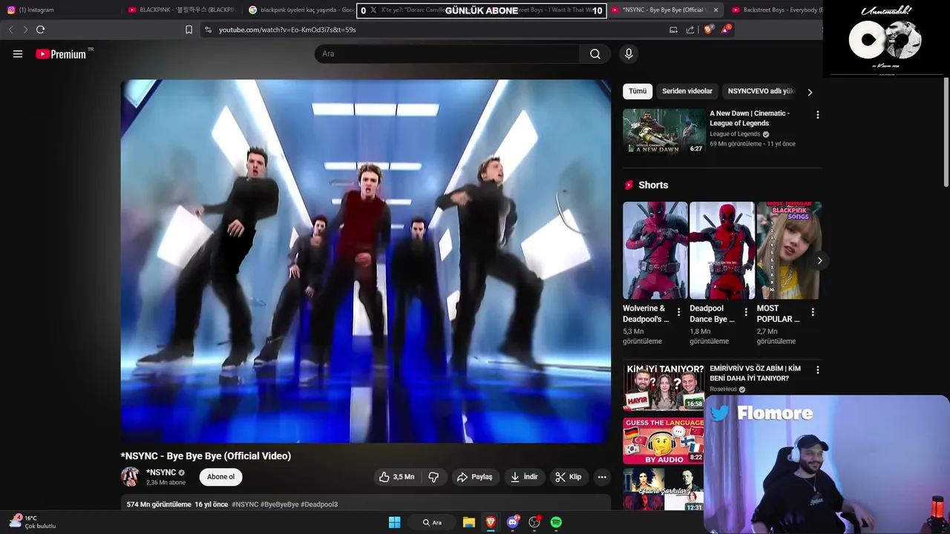The width and height of the screenshot is (950, 534).
Task: Open options menu for A New Dawn video
Action: pos(818,115)
